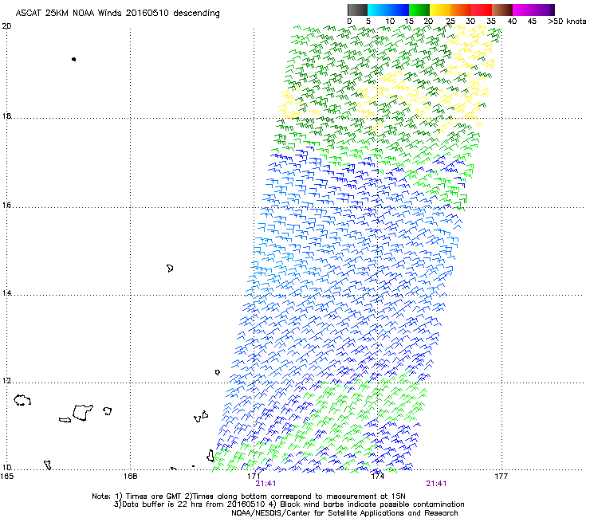Click the atoll outline near 11.5N 165.5E
The image size is (590, 518).
coord(22,400)
